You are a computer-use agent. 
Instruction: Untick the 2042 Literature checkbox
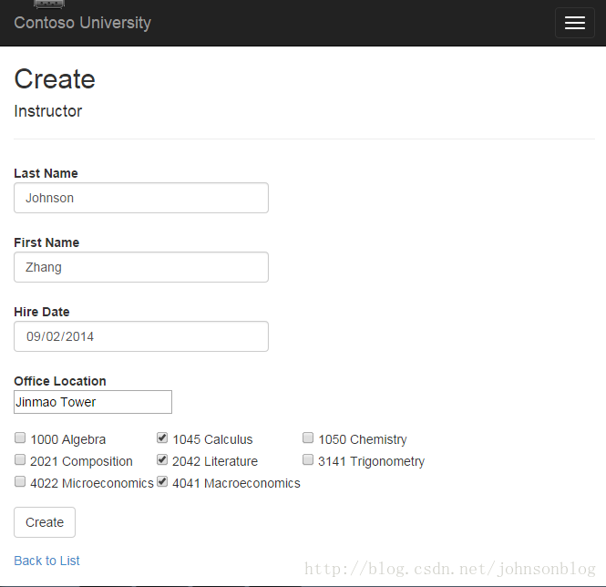click(x=162, y=459)
